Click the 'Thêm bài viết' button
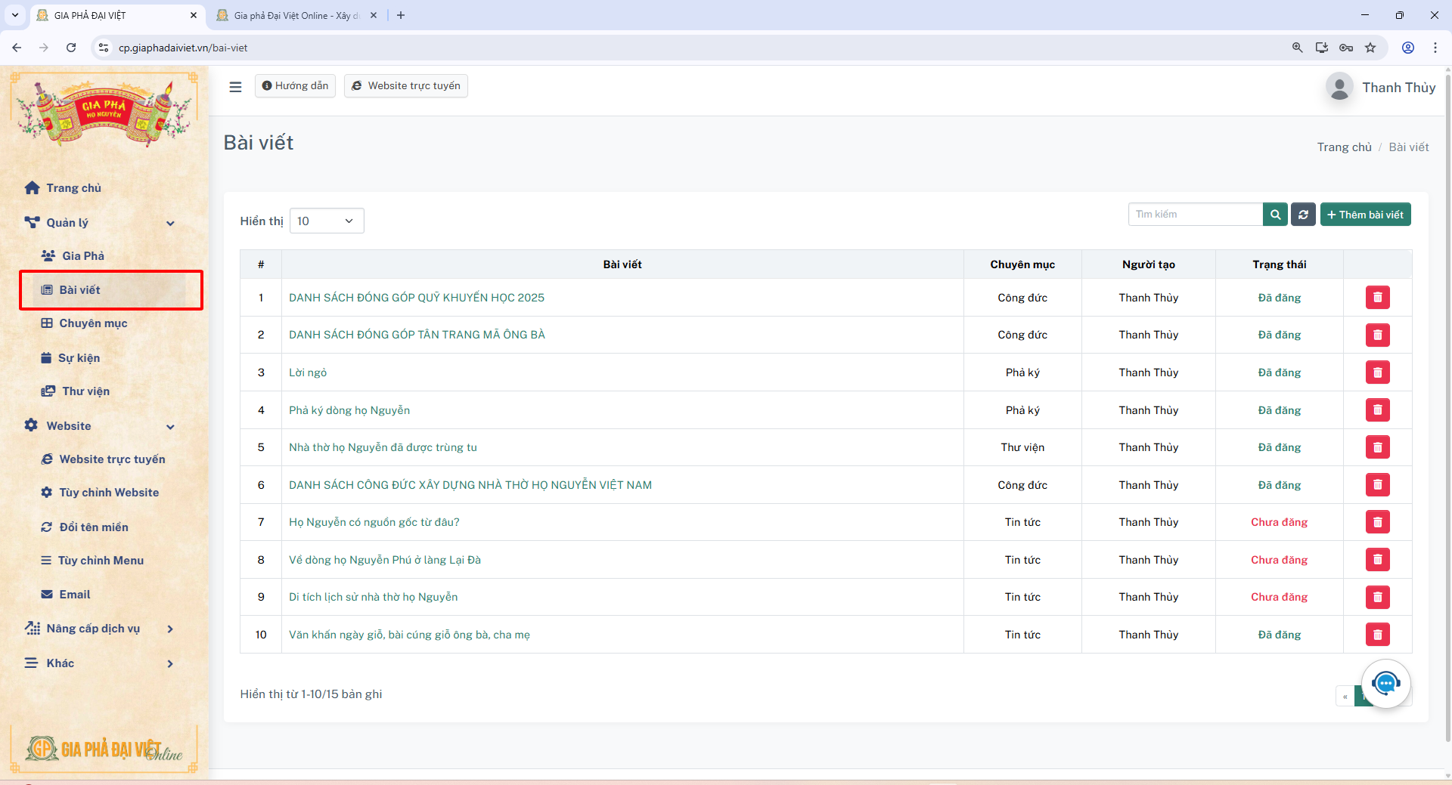The image size is (1452, 785). point(1365,215)
